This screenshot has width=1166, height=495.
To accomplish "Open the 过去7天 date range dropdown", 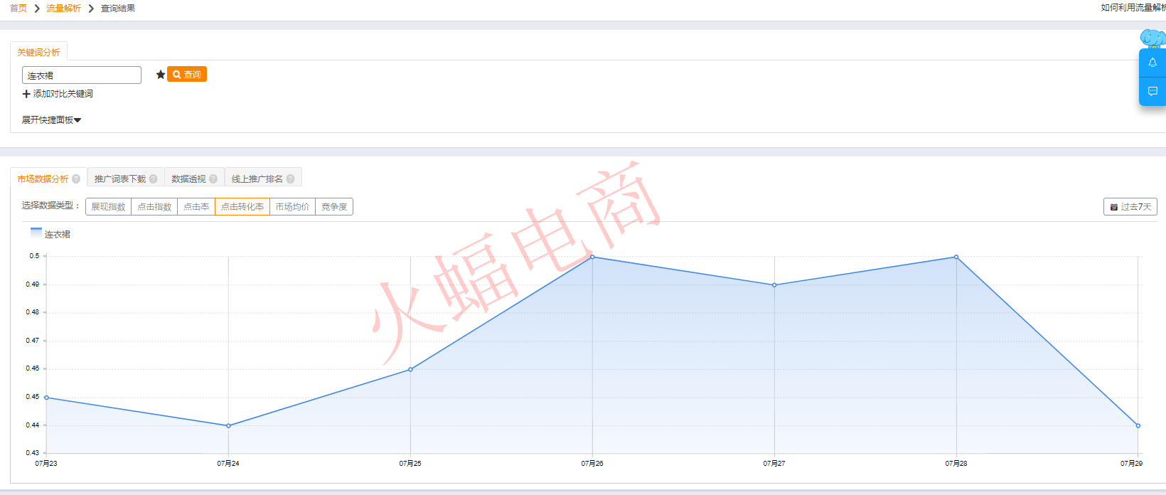I will pyautogui.click(x=1130, y=207).
